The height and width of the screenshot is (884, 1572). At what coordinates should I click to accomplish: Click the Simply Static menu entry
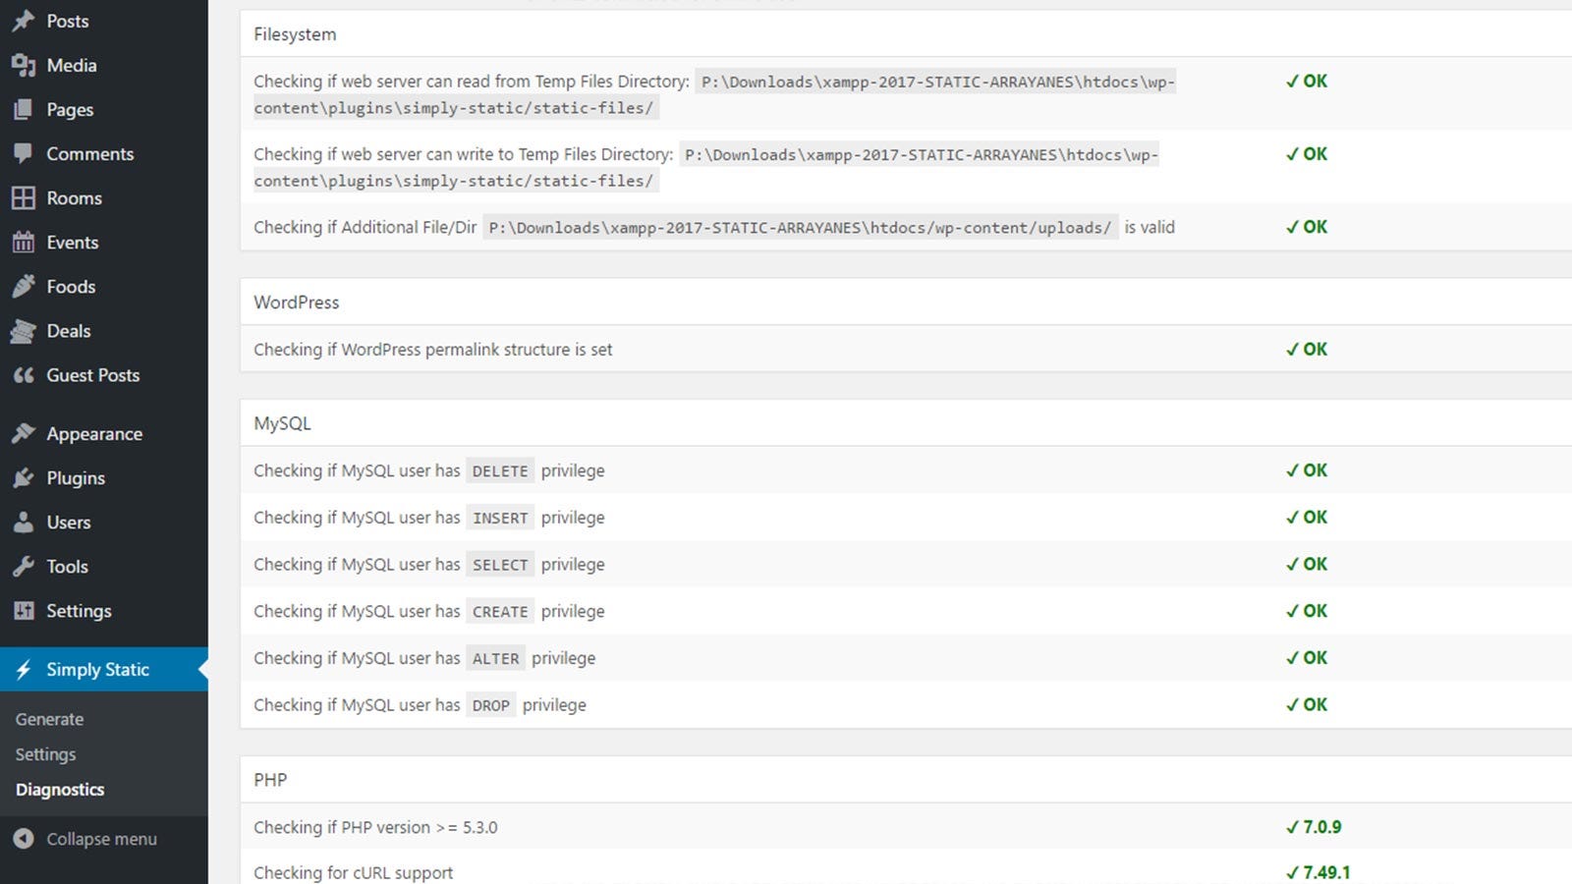97,669
